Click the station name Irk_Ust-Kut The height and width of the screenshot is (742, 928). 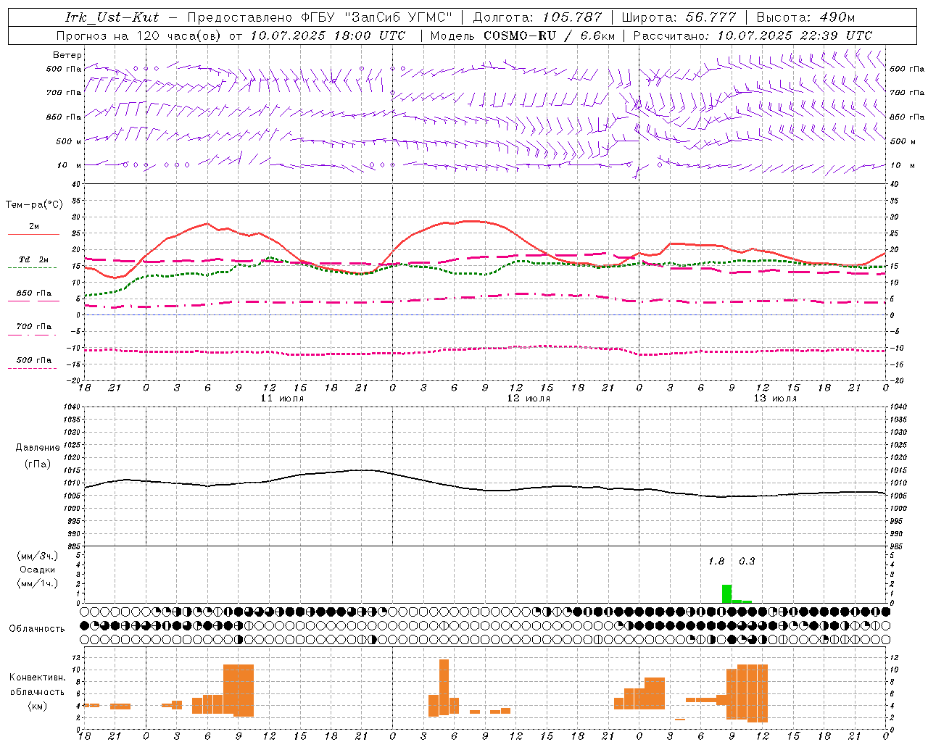click(x=112, y=17)
